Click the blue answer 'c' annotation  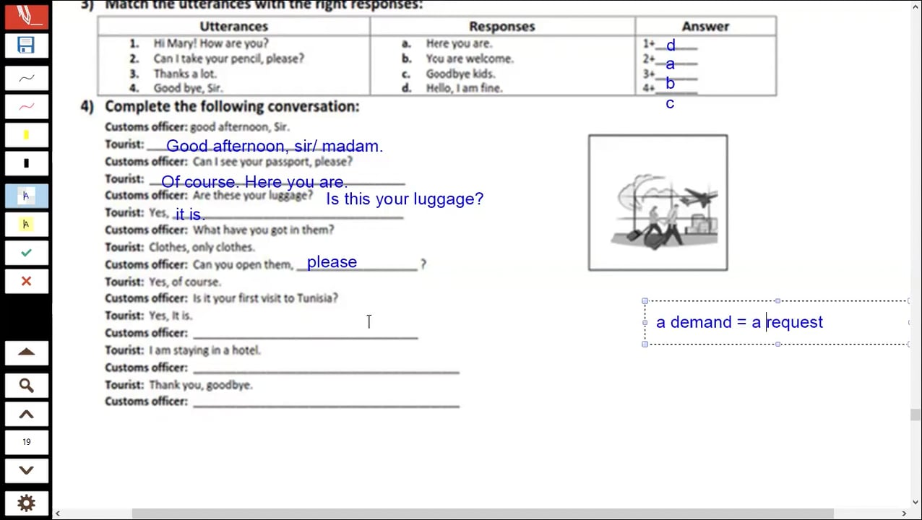tap(670, 103)
